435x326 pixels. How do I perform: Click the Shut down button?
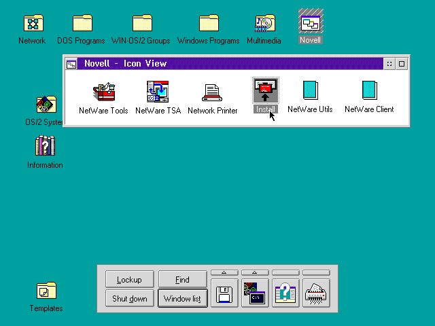click(x=130, y=298)
